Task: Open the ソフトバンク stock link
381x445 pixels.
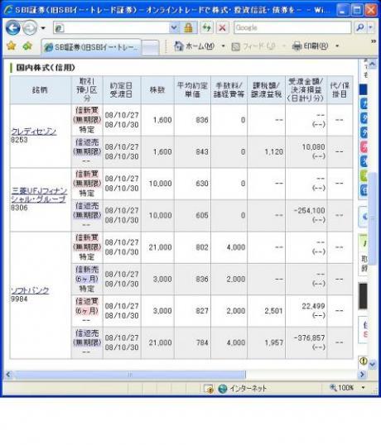Action: [x=30, y=290]
